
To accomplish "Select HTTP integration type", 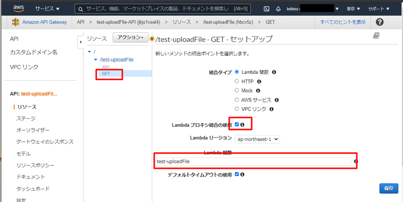I will tap(237, 81).
